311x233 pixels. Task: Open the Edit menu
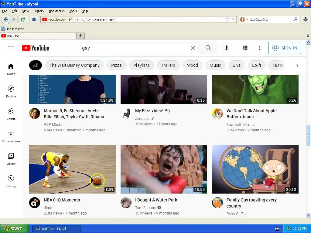tap(15, 11)
